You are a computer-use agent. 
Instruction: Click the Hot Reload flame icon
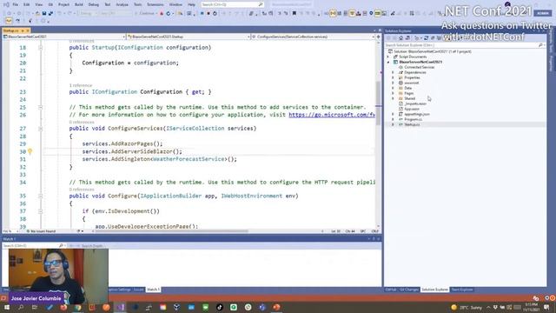(162, 13)
